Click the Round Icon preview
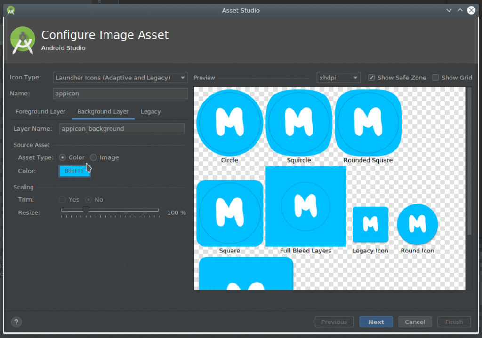Image resolution: width=482 pixels, height=338 pixels. pyautogui.click(x=418, y=224)
